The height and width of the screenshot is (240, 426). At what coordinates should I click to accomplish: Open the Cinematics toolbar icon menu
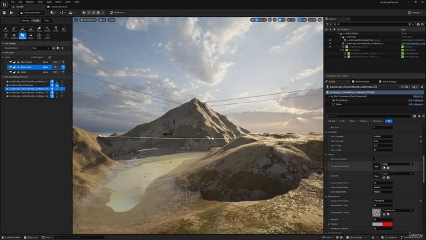(71, 13)
